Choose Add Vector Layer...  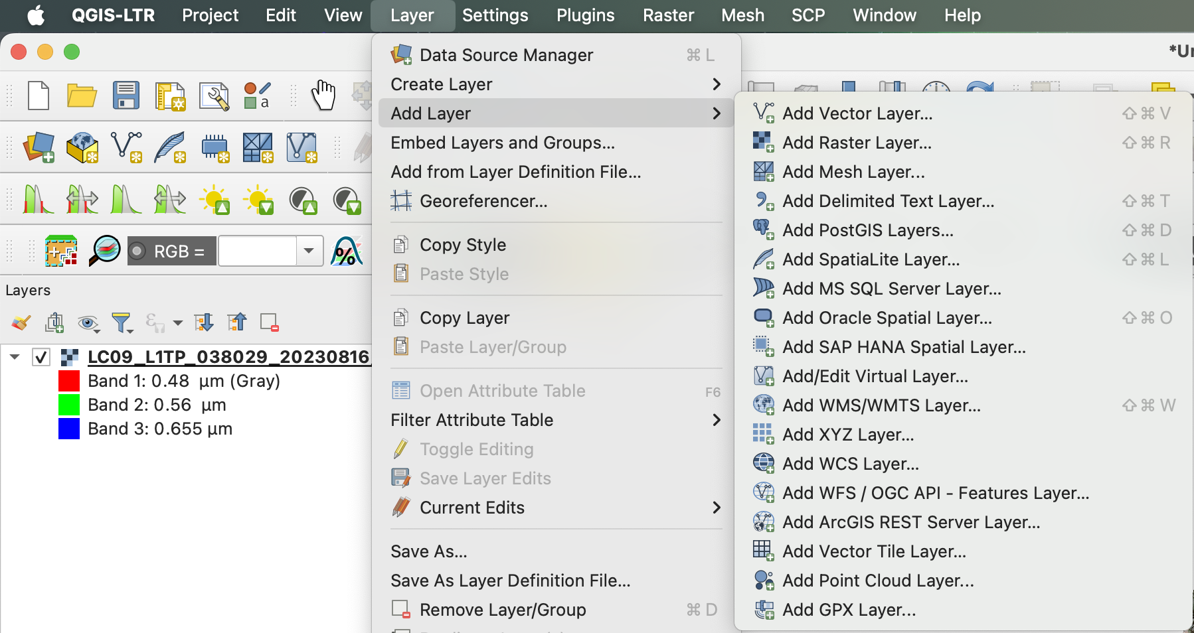[964, 113]
